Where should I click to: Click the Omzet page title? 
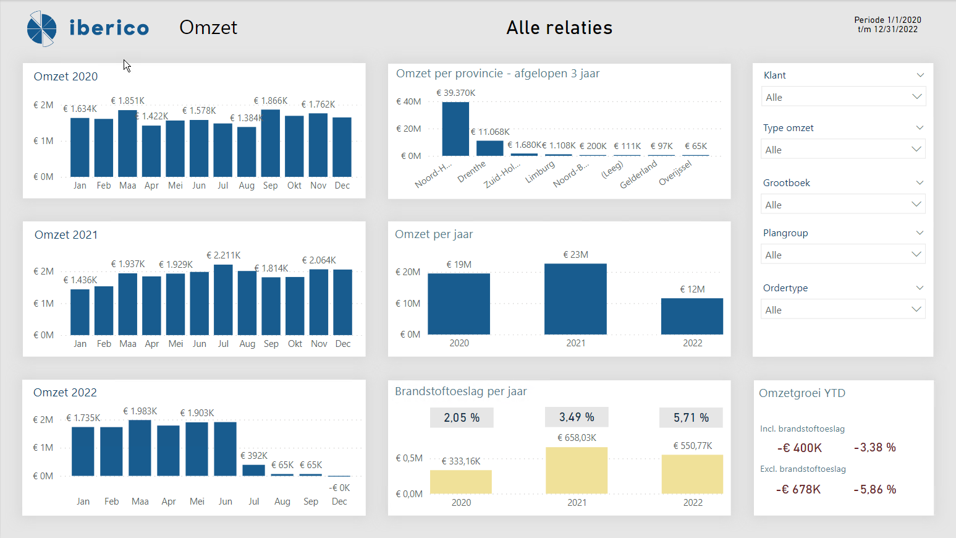point(208,27)
